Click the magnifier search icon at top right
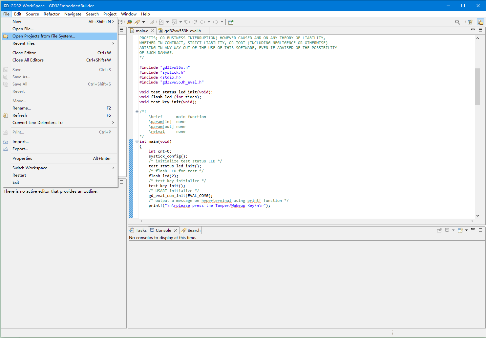This screenshot has width=486, height=338. tap(457, 22)
